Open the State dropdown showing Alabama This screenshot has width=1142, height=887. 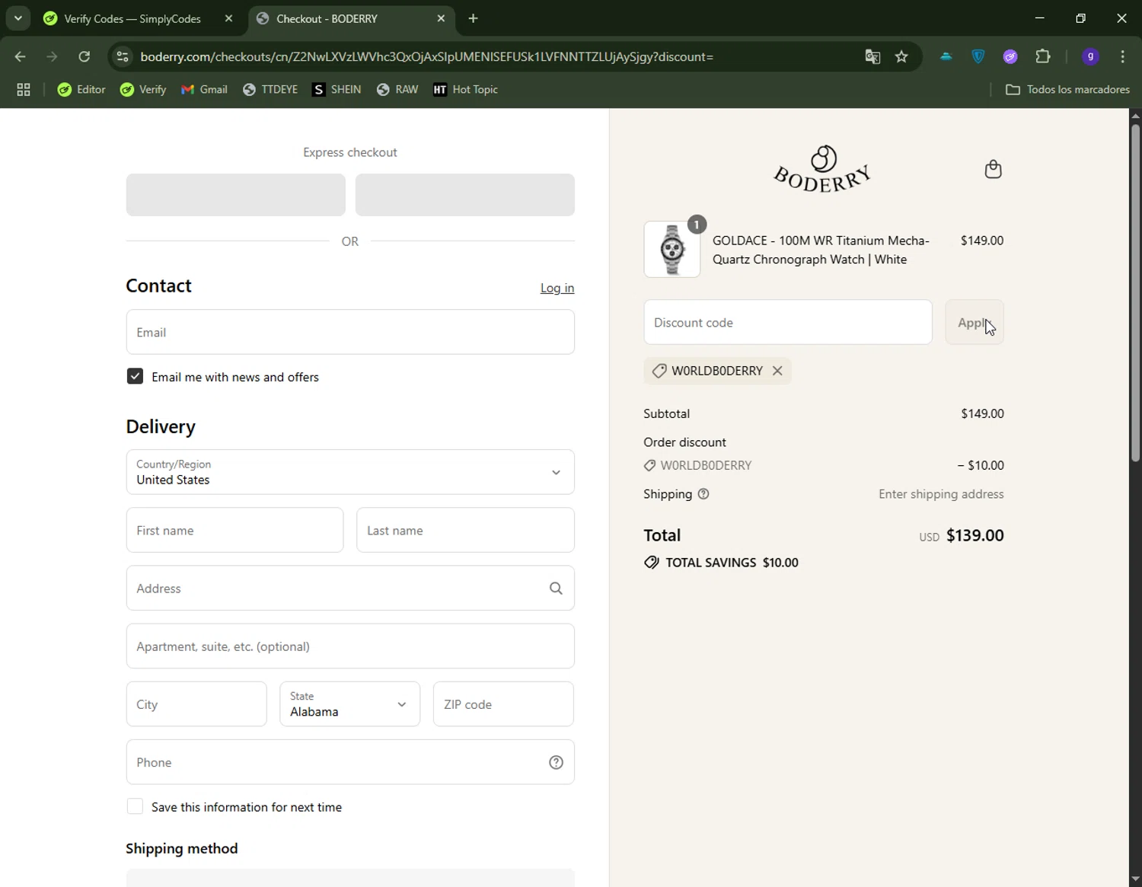pos(349,704)
